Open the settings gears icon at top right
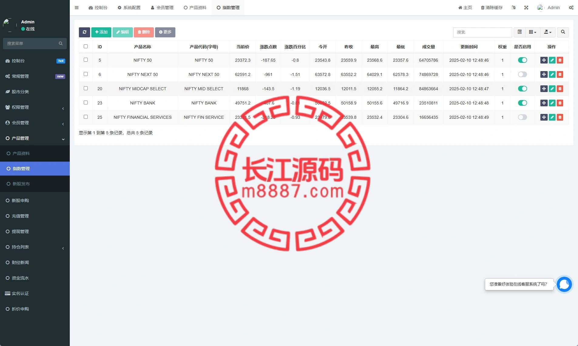This screenshot has height=346, width=578. [571, 8]
